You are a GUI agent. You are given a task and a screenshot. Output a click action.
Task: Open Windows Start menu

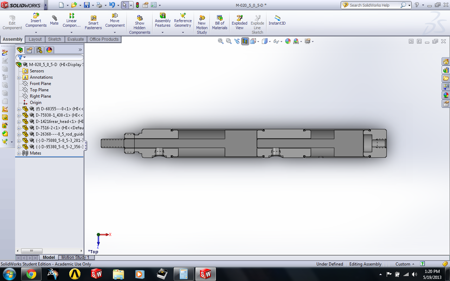[x=9, y=274]
